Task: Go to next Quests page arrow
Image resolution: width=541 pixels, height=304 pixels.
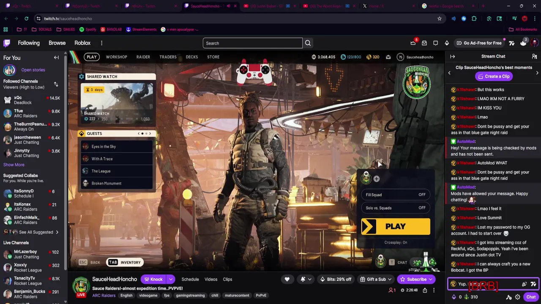Action: 150,133
